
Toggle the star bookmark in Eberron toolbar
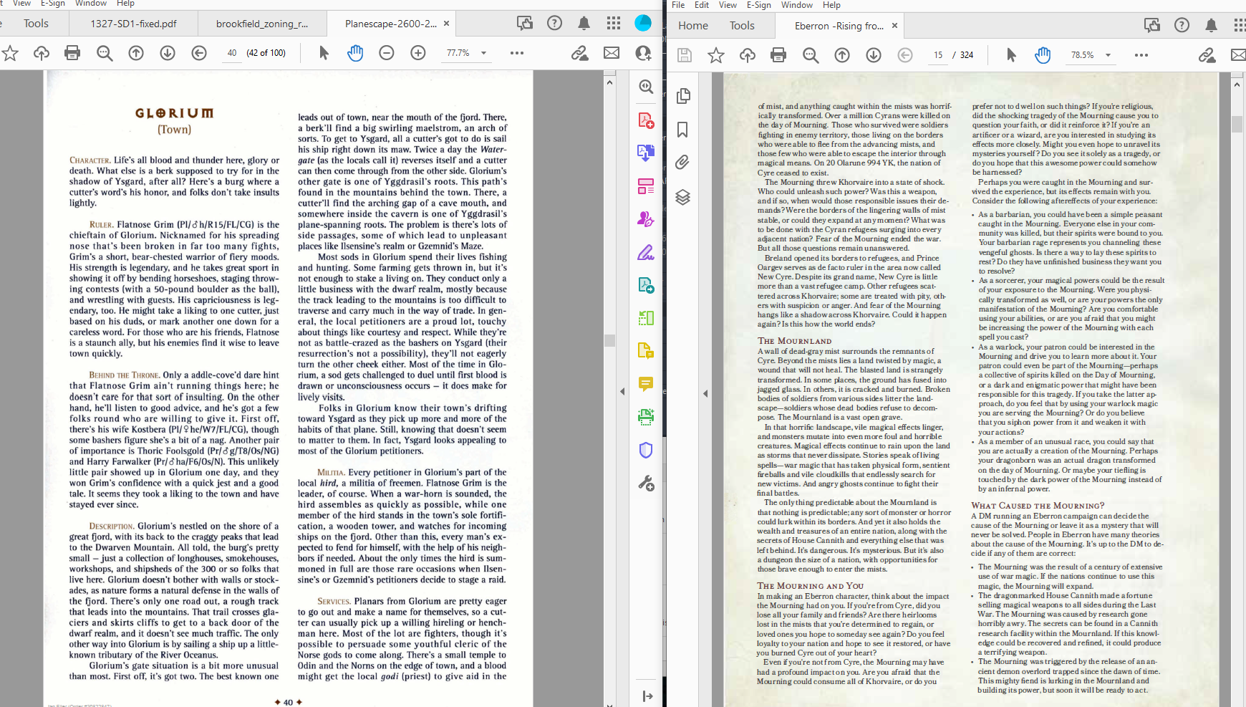coord(716,55)
